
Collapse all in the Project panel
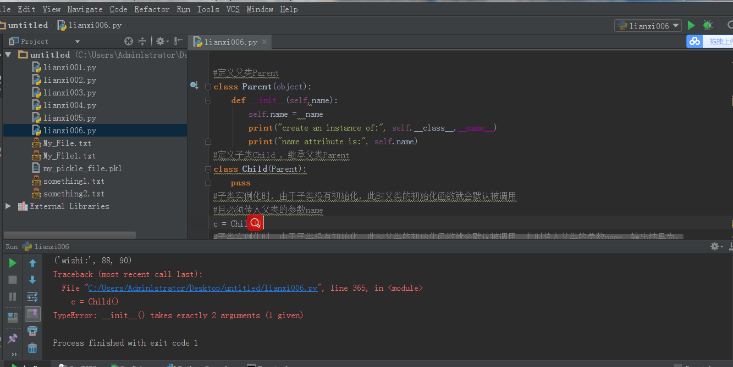142,41
